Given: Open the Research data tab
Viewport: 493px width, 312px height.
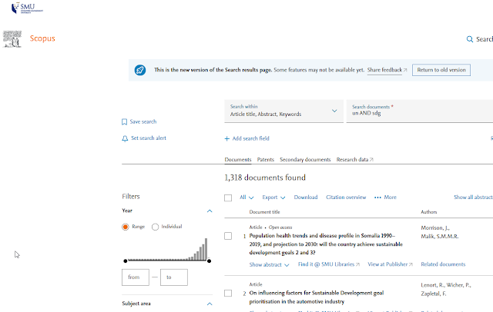Looking at the screenshot, I should (x=352, y=160).
